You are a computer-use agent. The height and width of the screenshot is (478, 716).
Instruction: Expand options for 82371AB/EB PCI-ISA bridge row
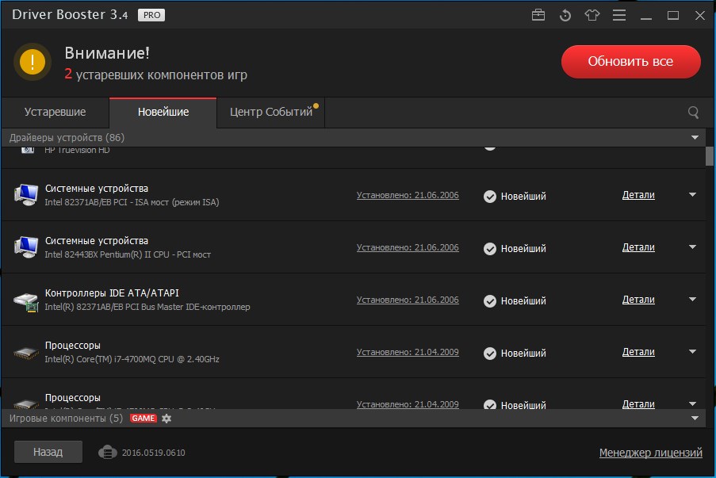[693, 194]
